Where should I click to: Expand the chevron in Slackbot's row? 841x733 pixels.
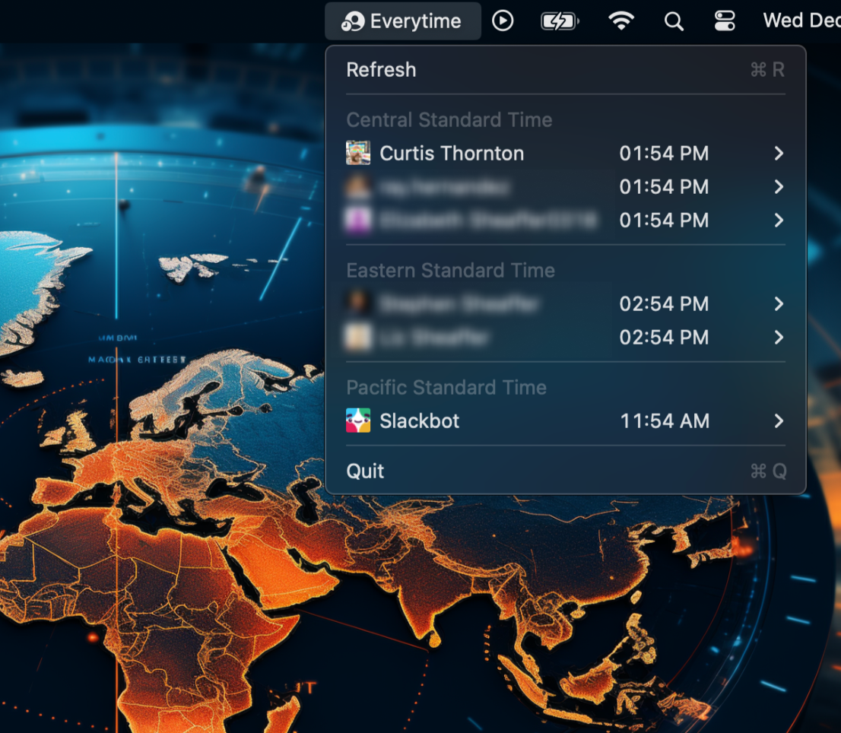pyautogui.click(x=779, y=420)
